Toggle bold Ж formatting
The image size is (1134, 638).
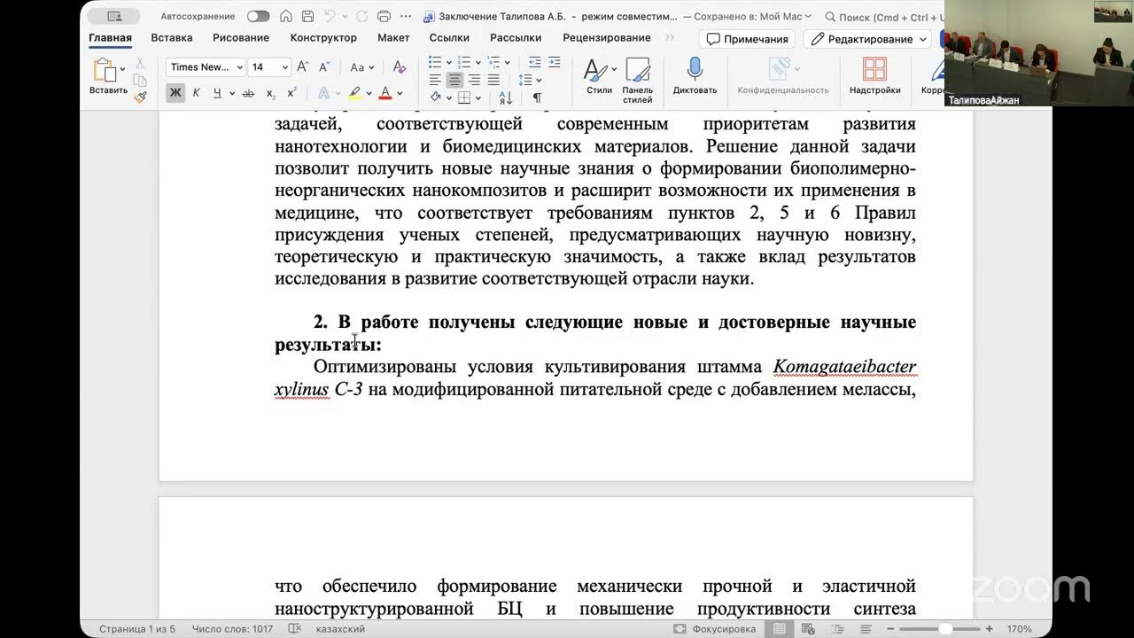[x=175, y=93]
